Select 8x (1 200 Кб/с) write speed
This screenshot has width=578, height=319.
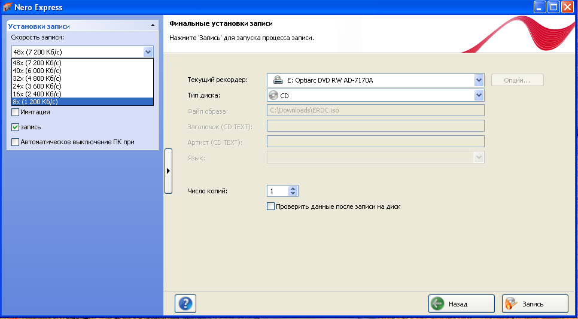click(83, 101)
